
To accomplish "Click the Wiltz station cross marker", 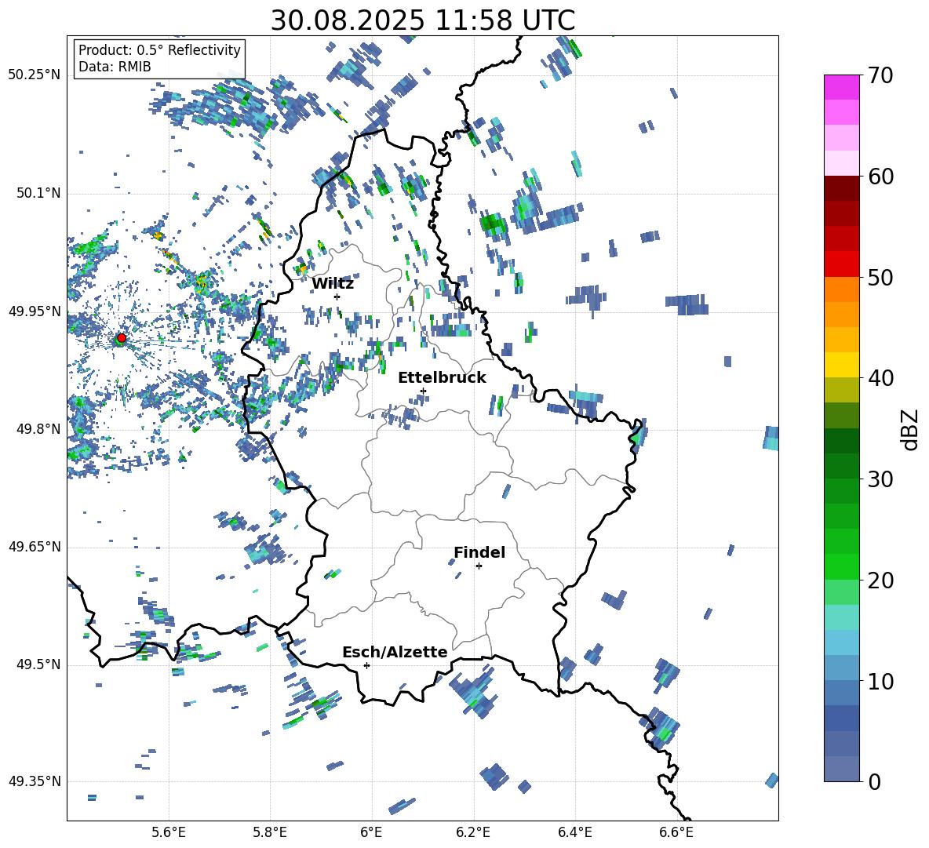I will click(x=337, y=297).
